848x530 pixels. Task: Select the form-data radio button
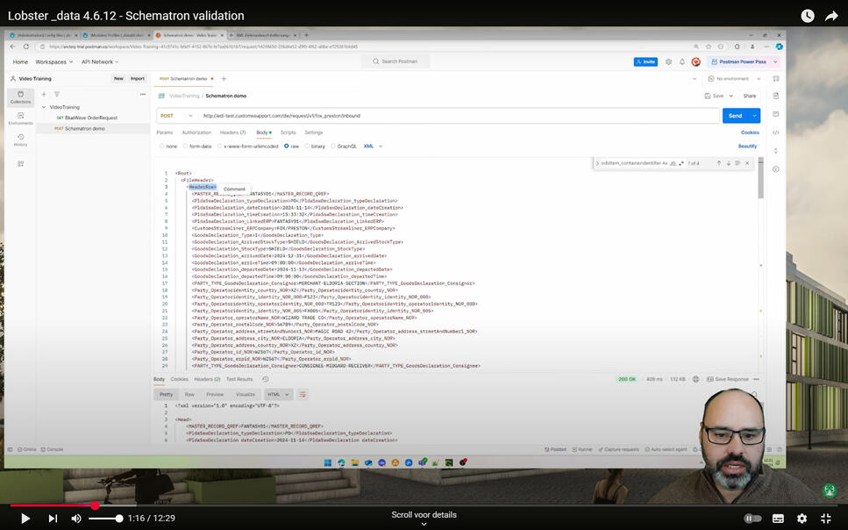coord(184,147)
